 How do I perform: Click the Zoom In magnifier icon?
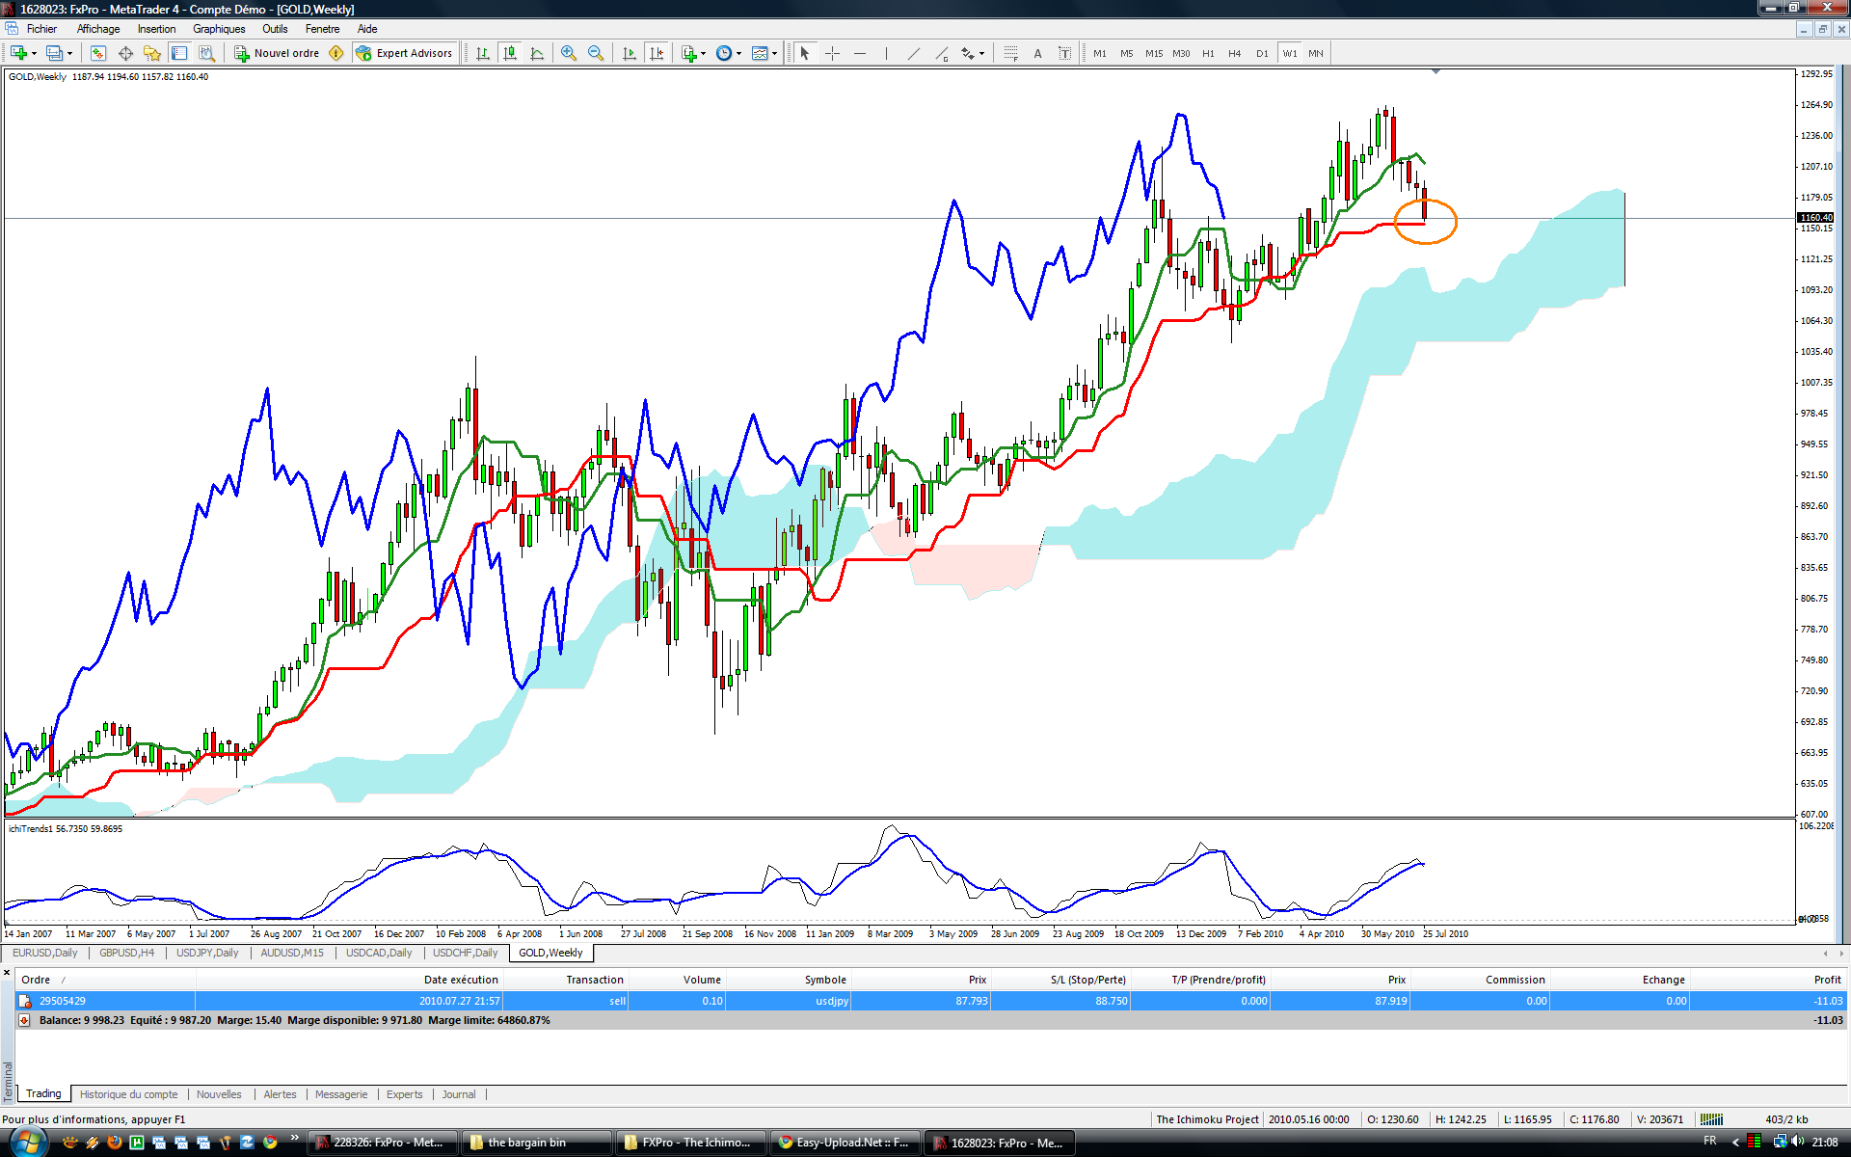569,53
